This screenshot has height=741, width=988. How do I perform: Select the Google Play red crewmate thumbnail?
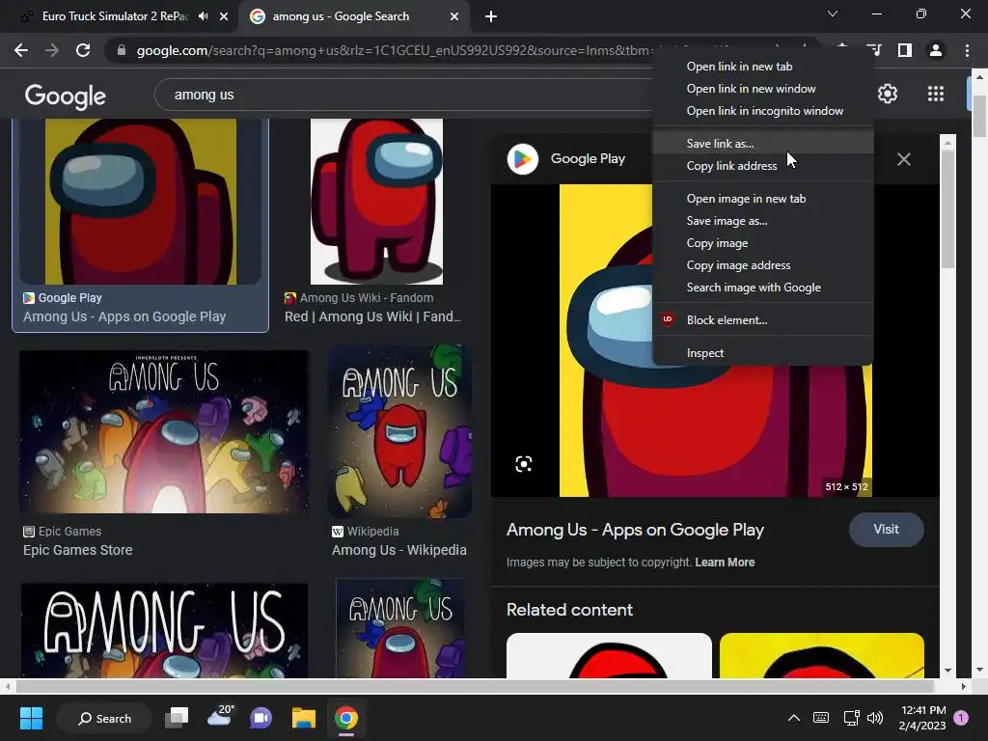click(x=141, y=202)
